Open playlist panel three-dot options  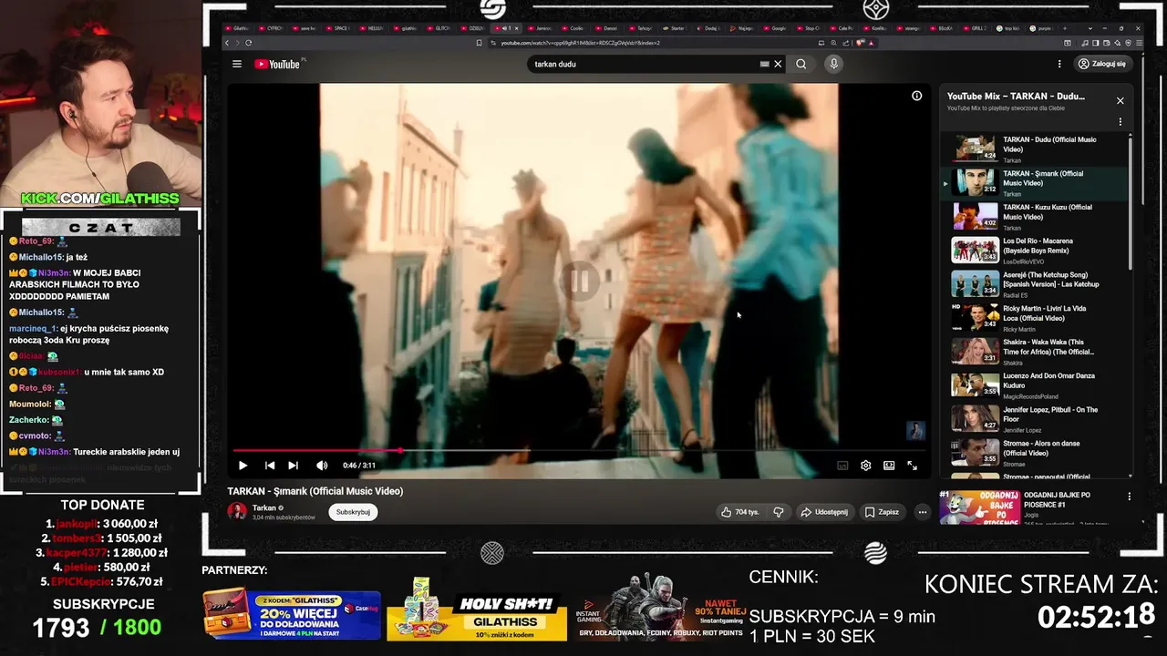[1121, 121]
